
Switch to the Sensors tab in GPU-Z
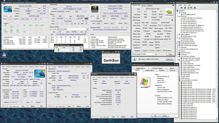(x=143, y=5)
